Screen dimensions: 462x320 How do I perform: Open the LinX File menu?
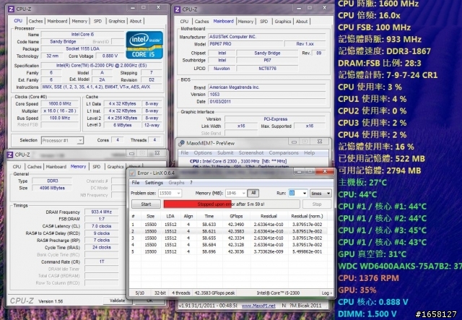click(136, 183)
